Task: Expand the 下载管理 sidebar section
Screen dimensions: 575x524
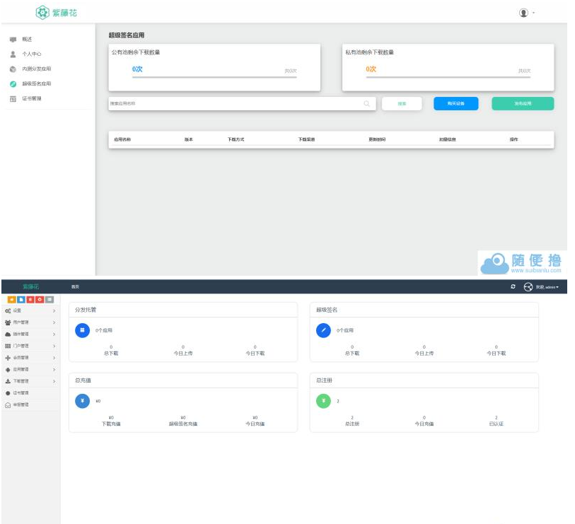Action: [28, 381]
